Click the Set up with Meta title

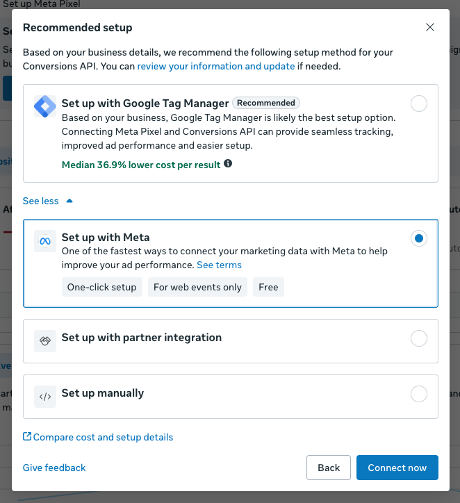point(106,238)
